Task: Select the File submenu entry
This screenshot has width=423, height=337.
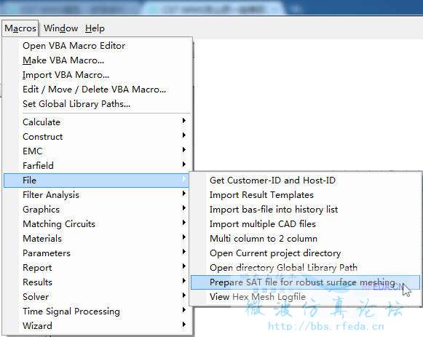Action: (x=97, y=180)
